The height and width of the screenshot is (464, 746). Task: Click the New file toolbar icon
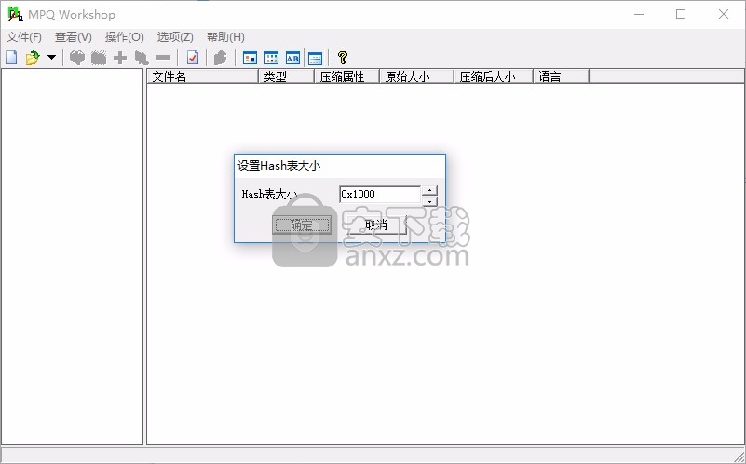[x=11, y=58]
